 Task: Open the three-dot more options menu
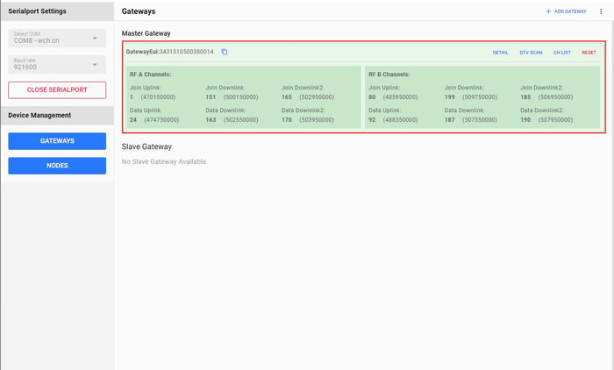click(x=601, y=11)
